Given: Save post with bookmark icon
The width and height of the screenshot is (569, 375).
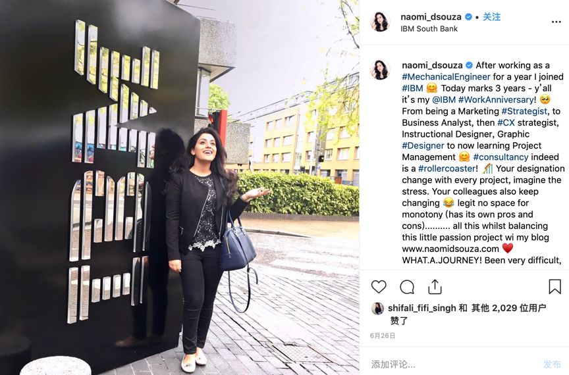Looking at the screenshot, I should [555, 286].
